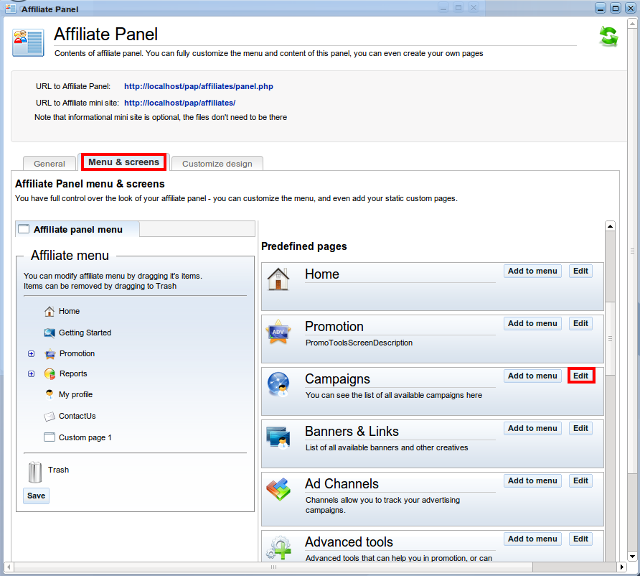640x576 pixels.
Task: Edit the Campaigns predefined page
Action: point(581,376)
